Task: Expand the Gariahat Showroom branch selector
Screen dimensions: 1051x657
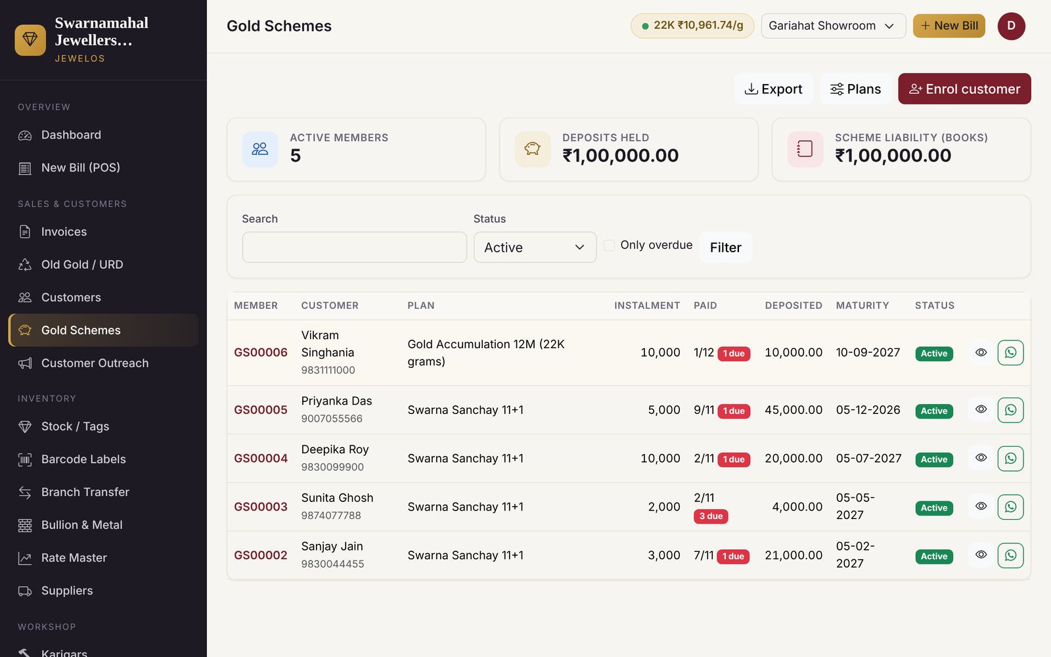Action: [x=833, y=26]
